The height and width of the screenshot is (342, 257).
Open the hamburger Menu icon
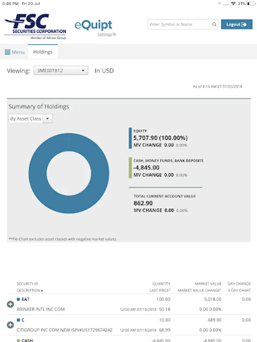pyautogui.click(x=8, y=52)
